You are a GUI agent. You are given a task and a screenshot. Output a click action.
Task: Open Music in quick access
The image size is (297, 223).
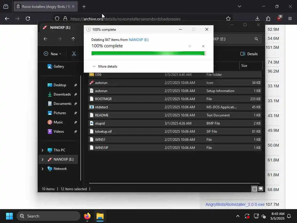pyautogui.click(x=55, y=122)
